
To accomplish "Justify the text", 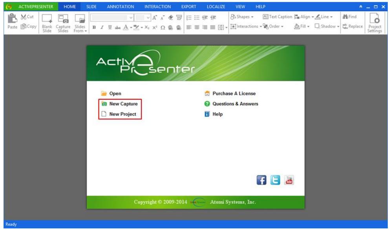I will coord(213,27).
